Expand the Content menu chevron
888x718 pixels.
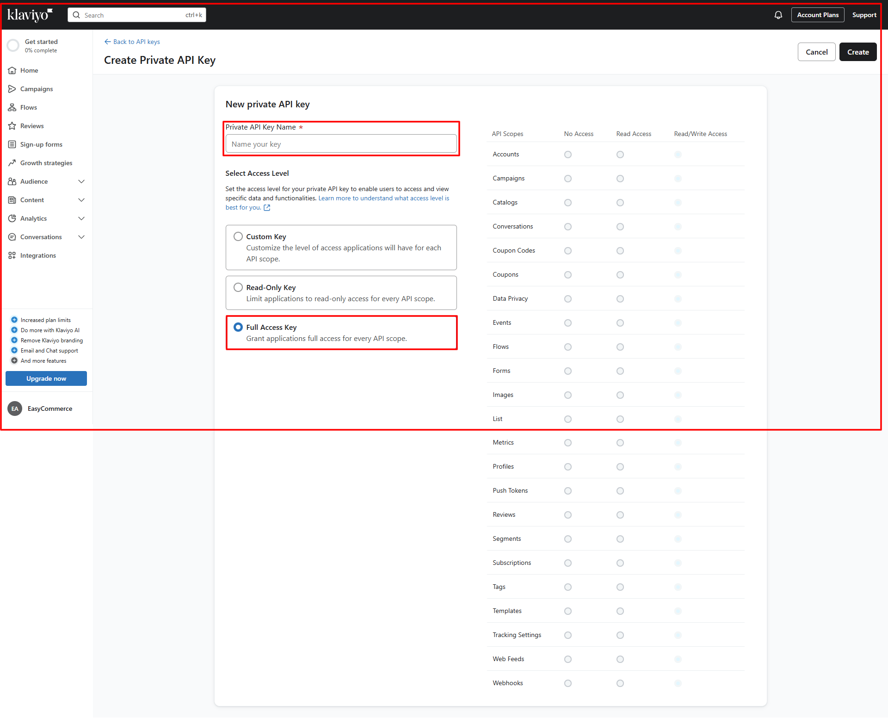tap(81, 200)
